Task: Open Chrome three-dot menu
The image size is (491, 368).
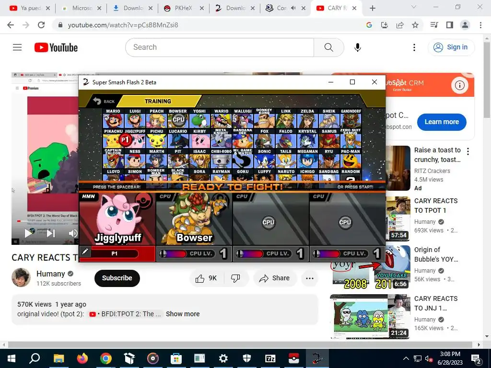Action: pyautogui.click(x=480, y=25)
